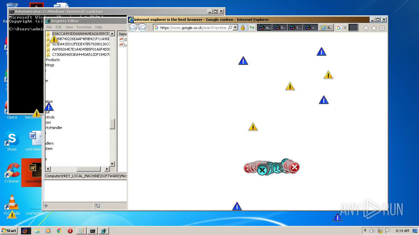Open the network icon in system tray
419x235 pixels.
pos(380,231)
